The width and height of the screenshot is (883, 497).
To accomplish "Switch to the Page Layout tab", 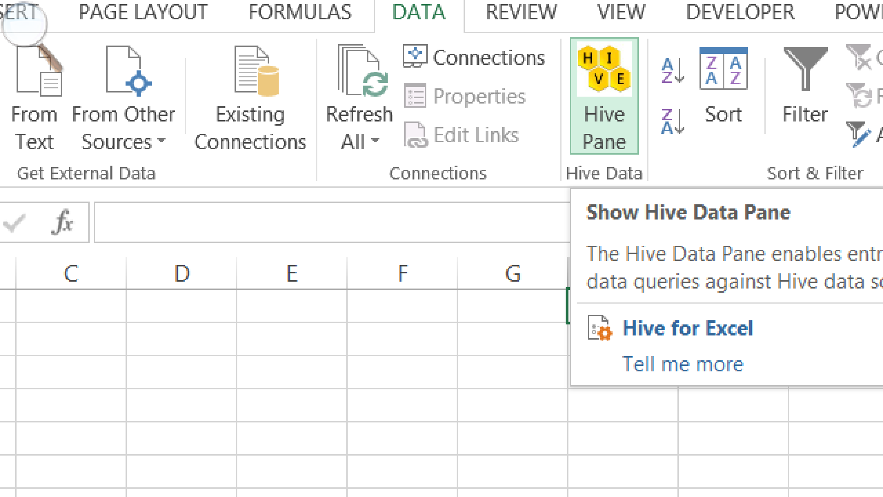I will point(143,12).
